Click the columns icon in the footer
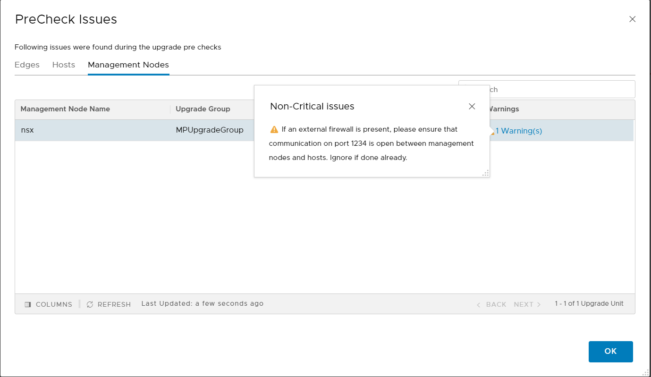The image size is (651, 377). pos(28,304)
